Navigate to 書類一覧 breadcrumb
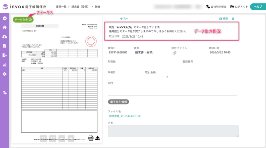The image size is (266, 148). point(61,7)
